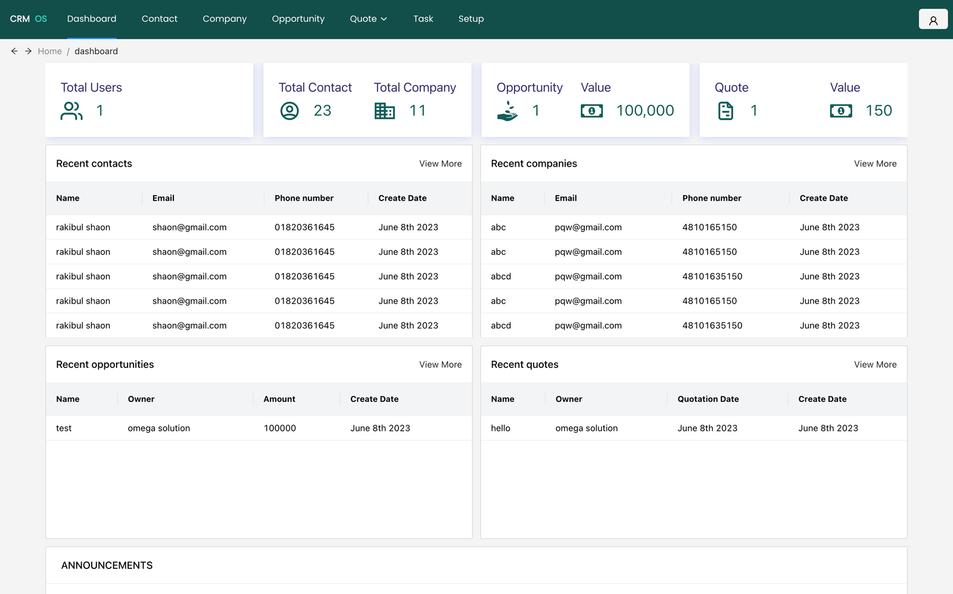Click the Total Company building icon
The height and width of the screenshot is (594, 953).
click(384, 111)
